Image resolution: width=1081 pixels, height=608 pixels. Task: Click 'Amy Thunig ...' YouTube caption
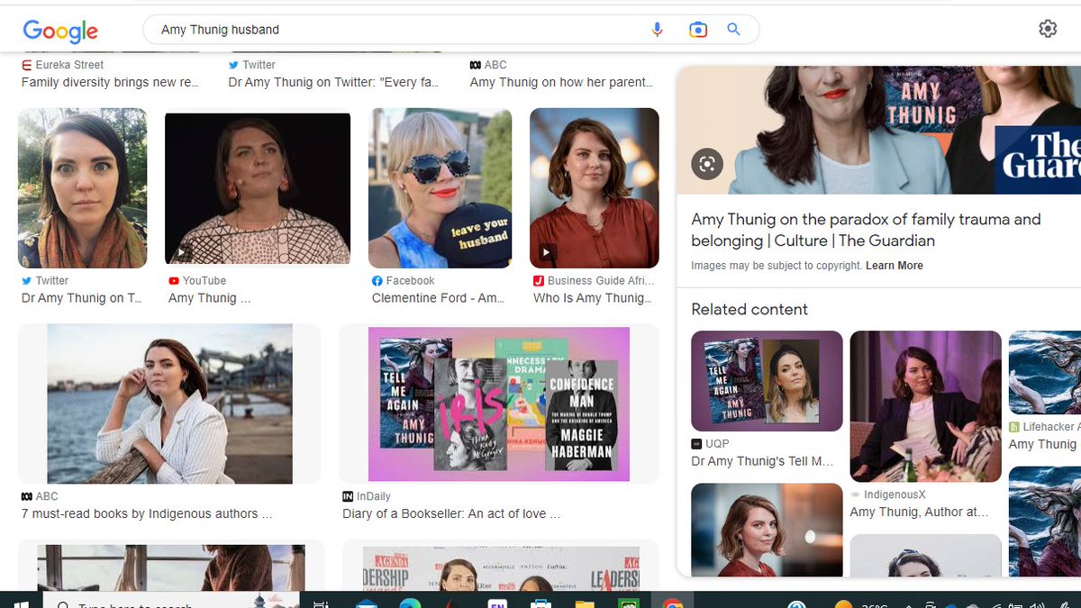tap(210, 298)
